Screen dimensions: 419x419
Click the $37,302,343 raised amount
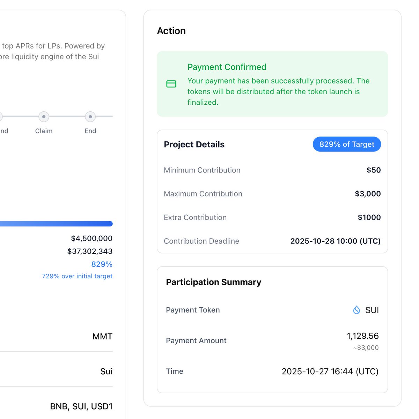click(x=90, y=251)
